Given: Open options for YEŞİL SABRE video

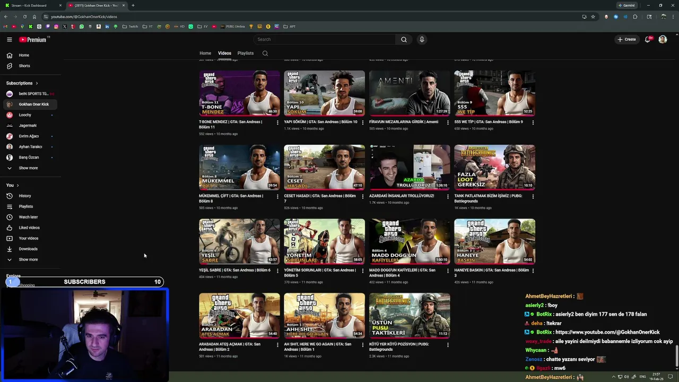Looking at the screenshot, I should (x=277, y=271).
